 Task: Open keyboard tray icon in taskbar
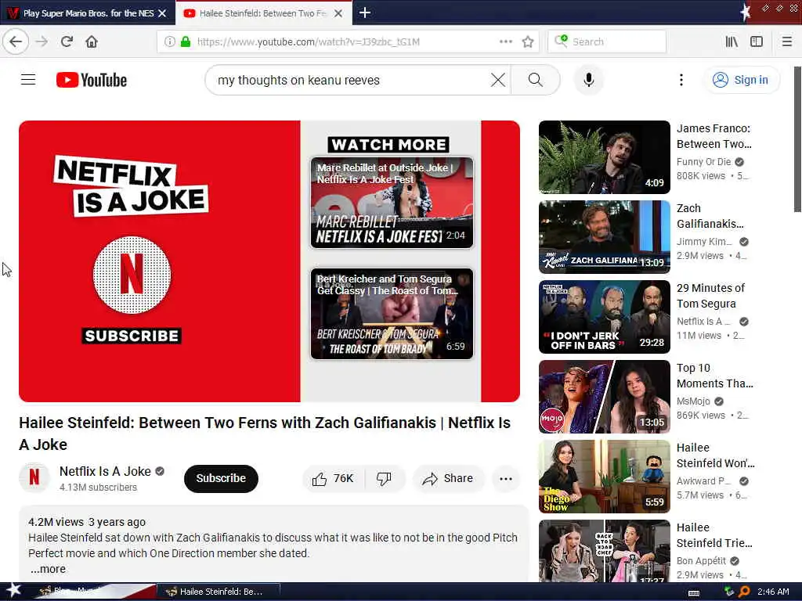point(694,593)
